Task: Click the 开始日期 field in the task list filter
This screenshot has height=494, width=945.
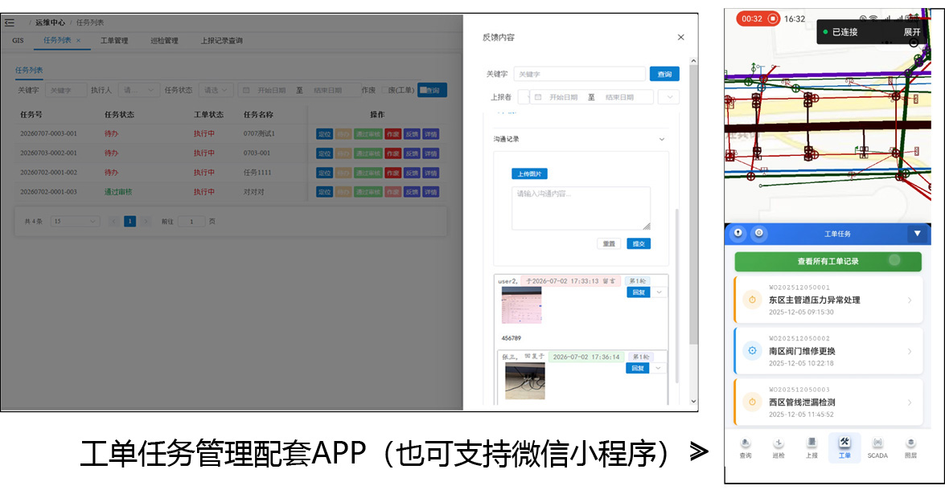Action: (271, 90)
